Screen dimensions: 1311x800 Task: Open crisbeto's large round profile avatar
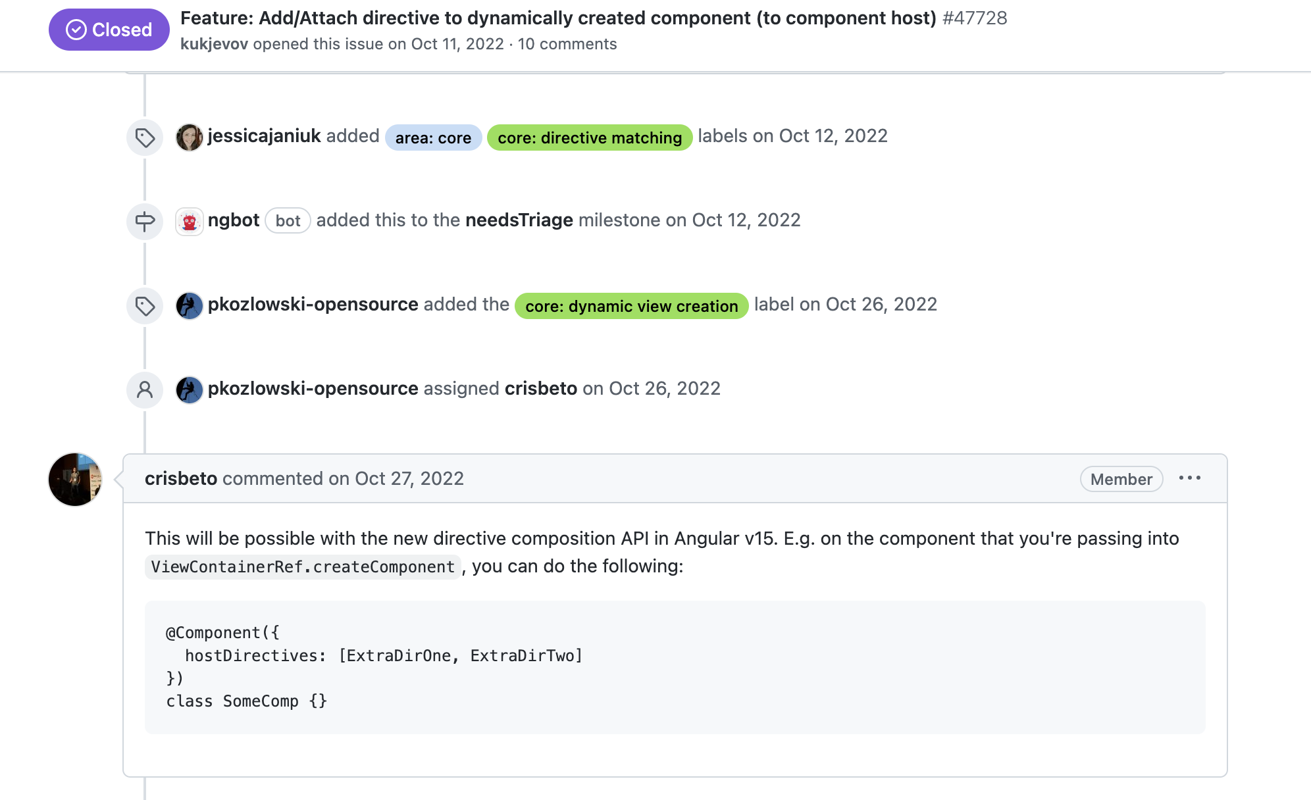75,479
